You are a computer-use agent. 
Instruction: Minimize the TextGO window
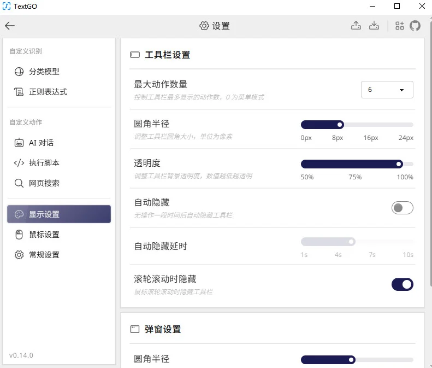372,6
